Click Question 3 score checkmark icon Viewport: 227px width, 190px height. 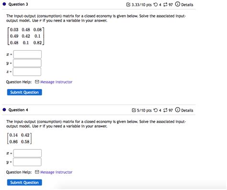point(128,5)
